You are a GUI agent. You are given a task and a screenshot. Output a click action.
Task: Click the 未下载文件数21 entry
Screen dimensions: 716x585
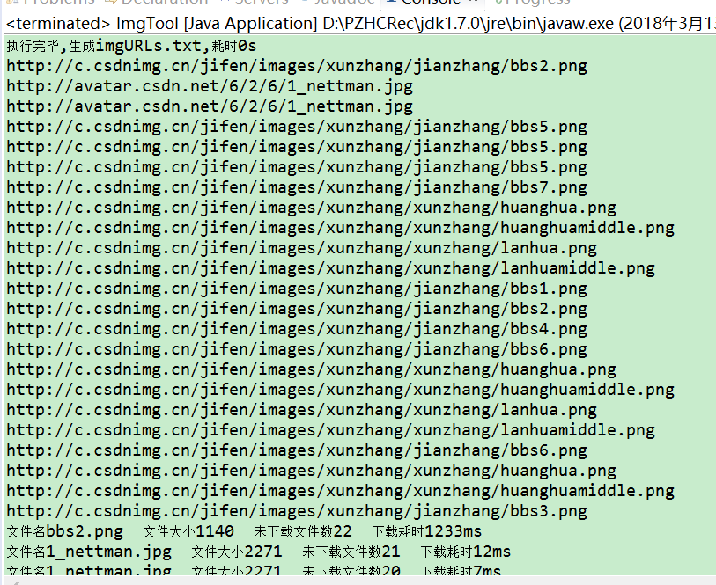(x=351, y=552)
